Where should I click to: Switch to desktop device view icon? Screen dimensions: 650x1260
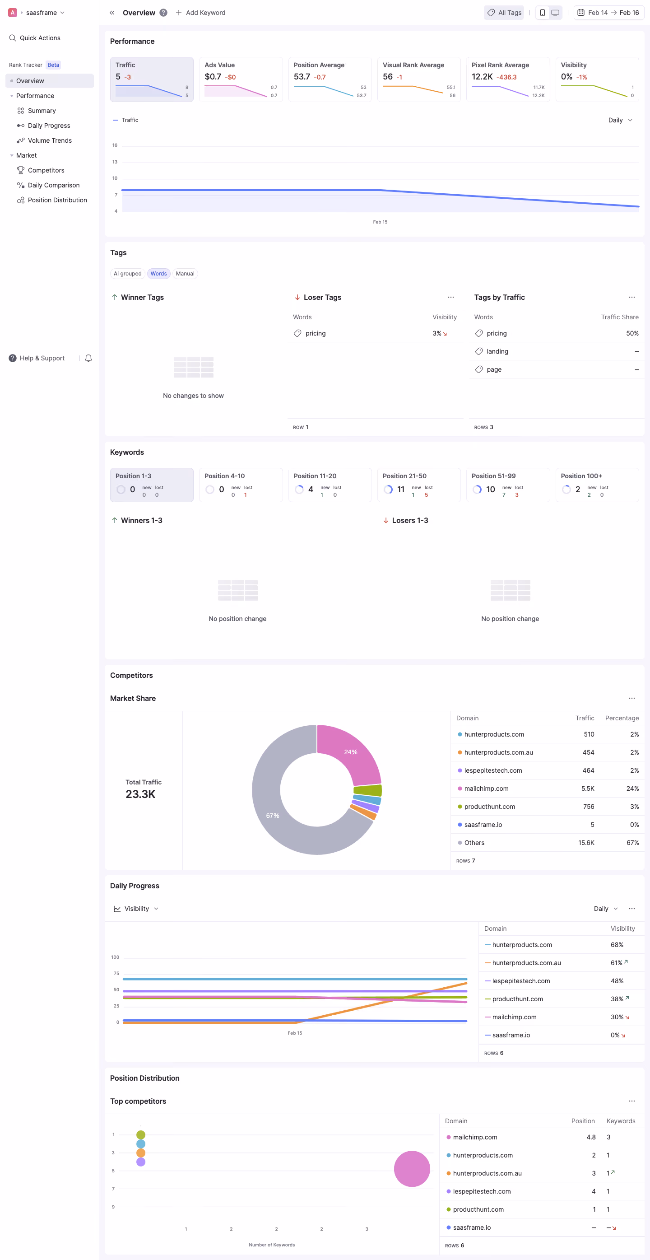tap(555, 13)
